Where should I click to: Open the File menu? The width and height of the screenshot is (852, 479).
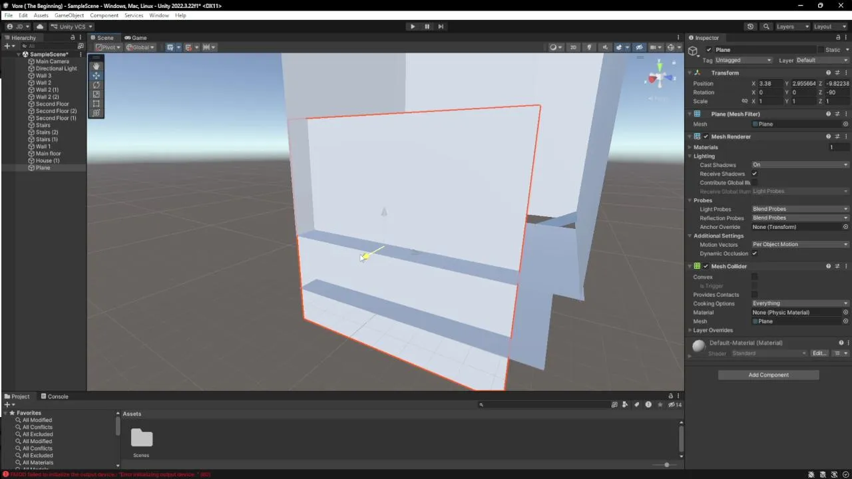[9, 15]
